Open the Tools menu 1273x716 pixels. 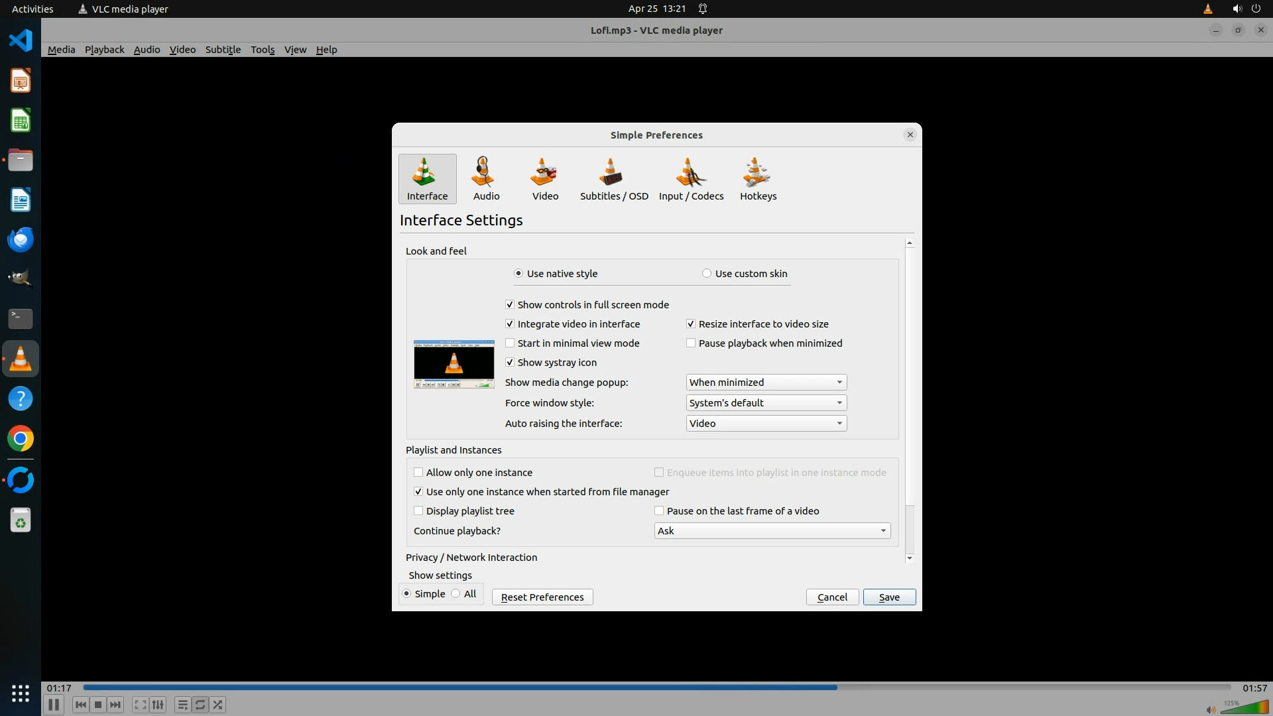coord(263,50)
